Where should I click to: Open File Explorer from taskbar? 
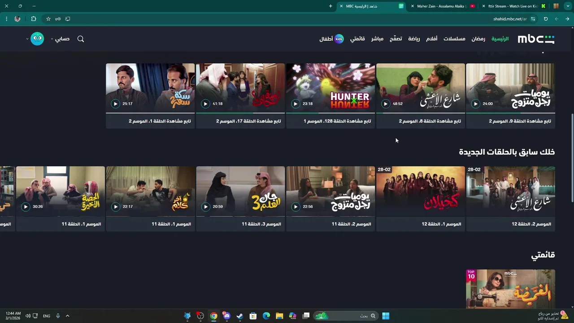[x=279, y=316]
